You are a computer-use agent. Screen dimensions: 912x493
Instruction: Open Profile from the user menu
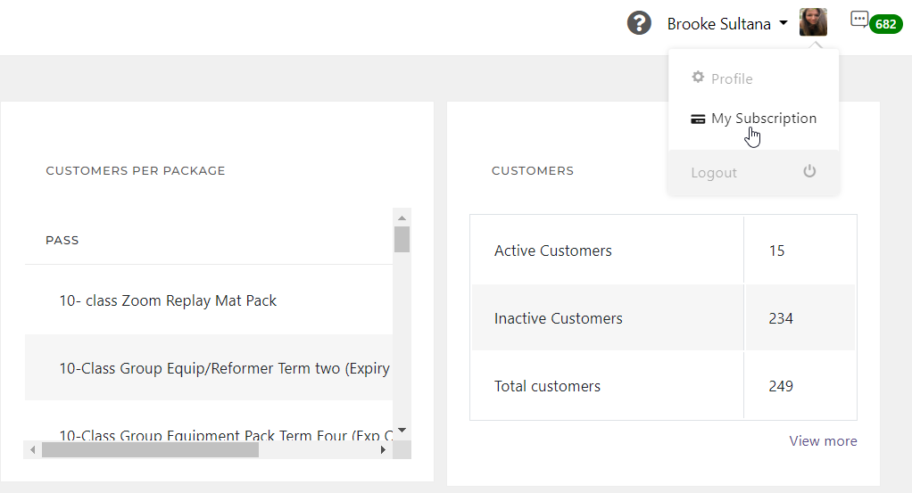click(x=731, y=78)
